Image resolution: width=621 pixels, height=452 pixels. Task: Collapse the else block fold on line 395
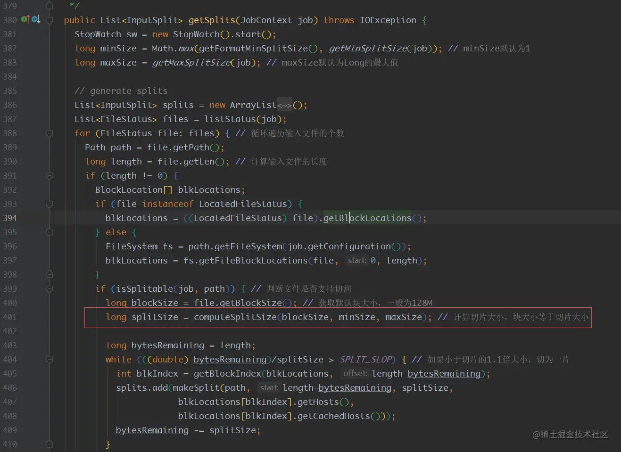pyautogui.click(x=50, y=232)
